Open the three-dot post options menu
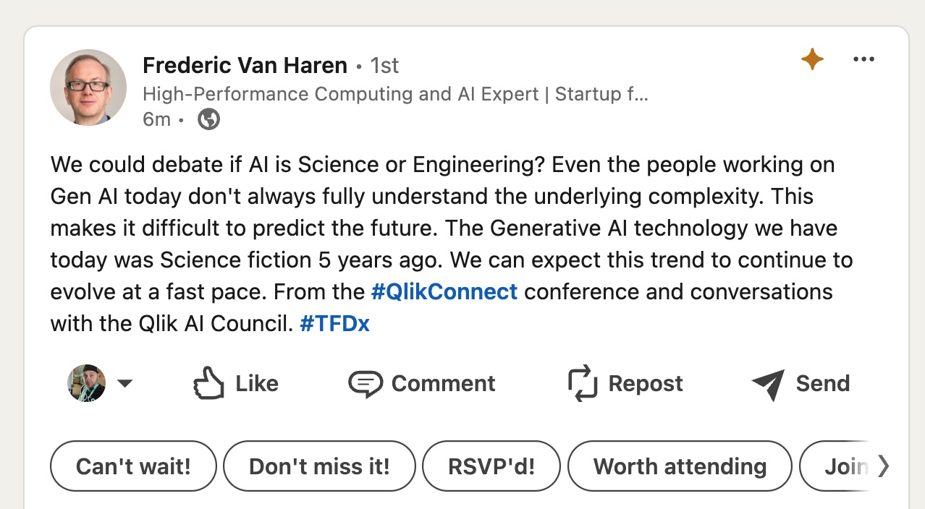The image size is (925, 509). [863, 59]
